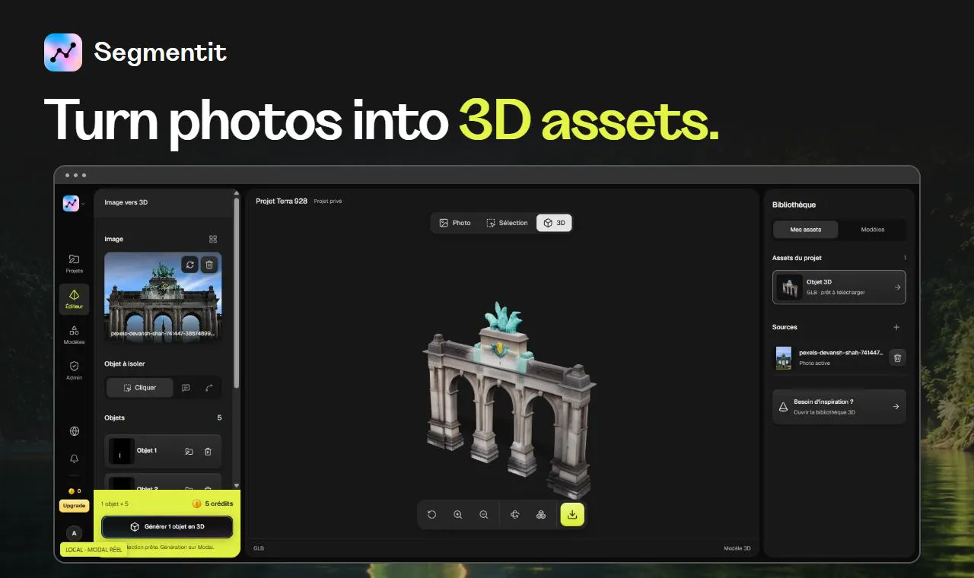This screenshot has width=974, height=578.
Task: Expand the app logo workspace menu
Action: 73,203
